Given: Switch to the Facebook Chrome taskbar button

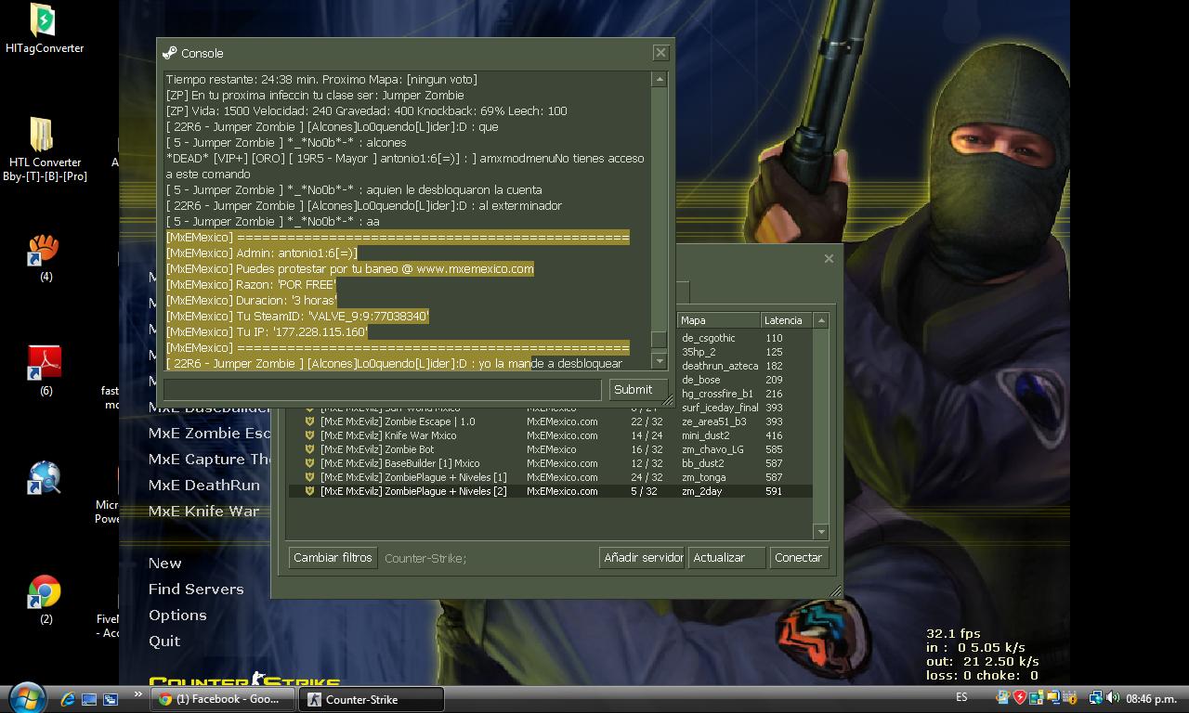Looking at the screenshot, I should [223, 699].
